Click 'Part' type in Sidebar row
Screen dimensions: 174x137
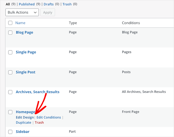pos(72,131)
